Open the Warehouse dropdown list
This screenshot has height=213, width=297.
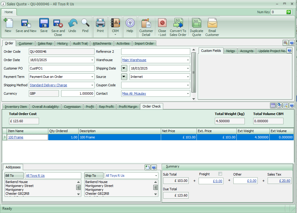pos(188,60)
